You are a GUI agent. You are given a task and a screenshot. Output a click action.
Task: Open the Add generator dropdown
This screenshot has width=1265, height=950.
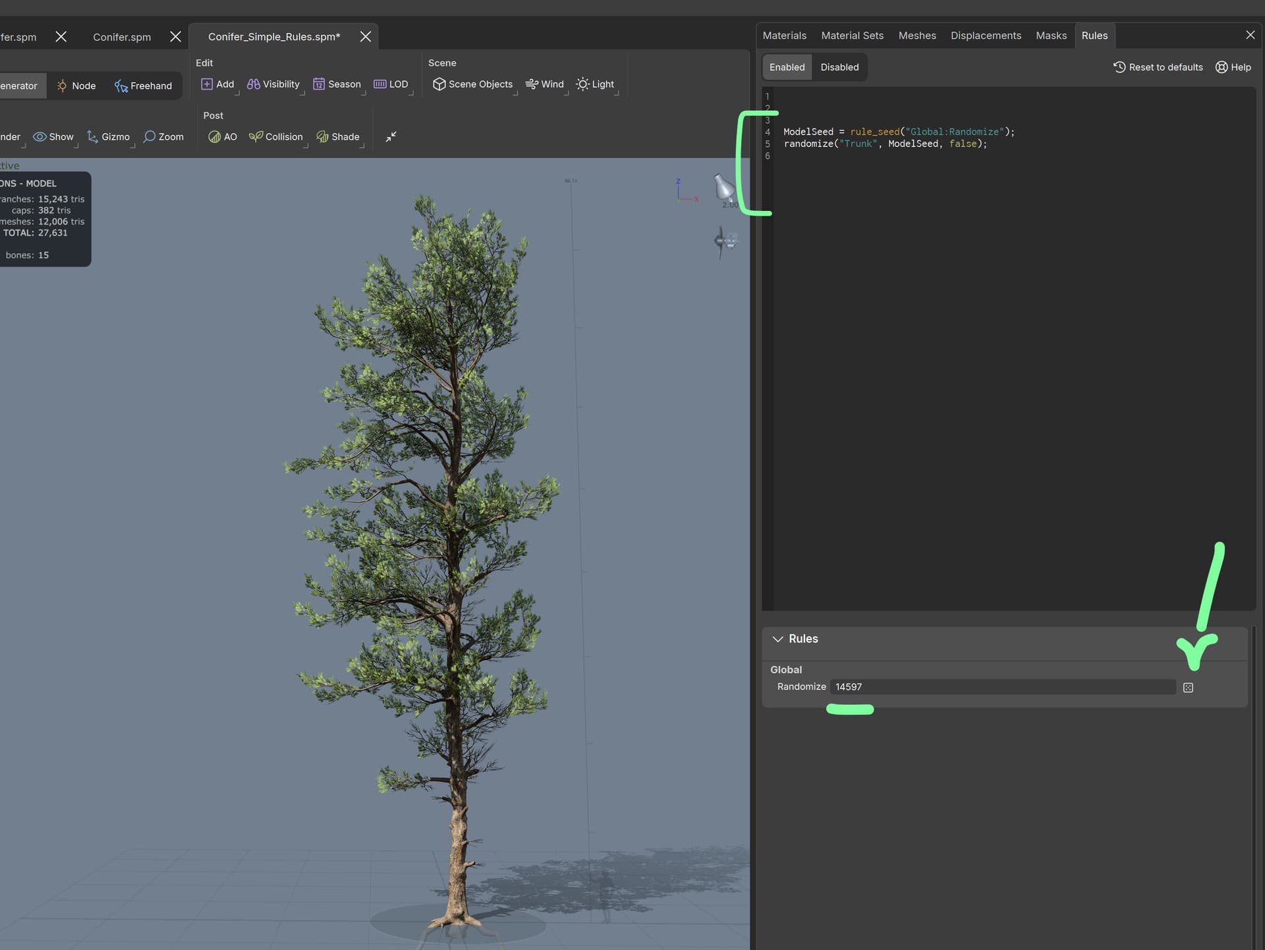[217, 84]
